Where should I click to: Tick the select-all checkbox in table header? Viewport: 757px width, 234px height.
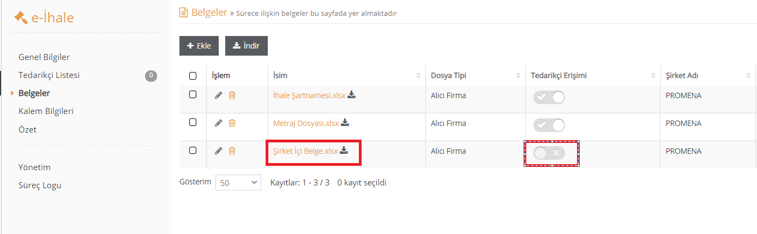[193, 76]
